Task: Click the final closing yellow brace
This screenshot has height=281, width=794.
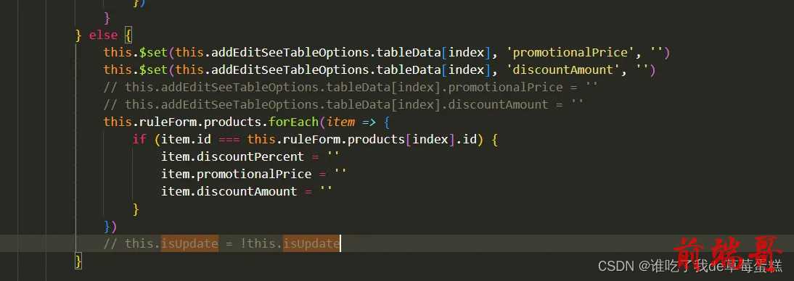Action: (78, 261)
